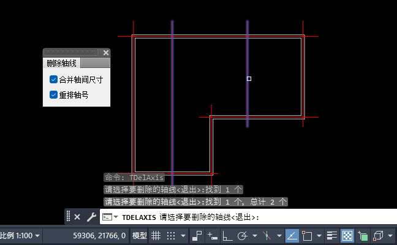Toggle snap mode dotted grid icon
This screenshot has height=245, width=397.
click(171, 236)
